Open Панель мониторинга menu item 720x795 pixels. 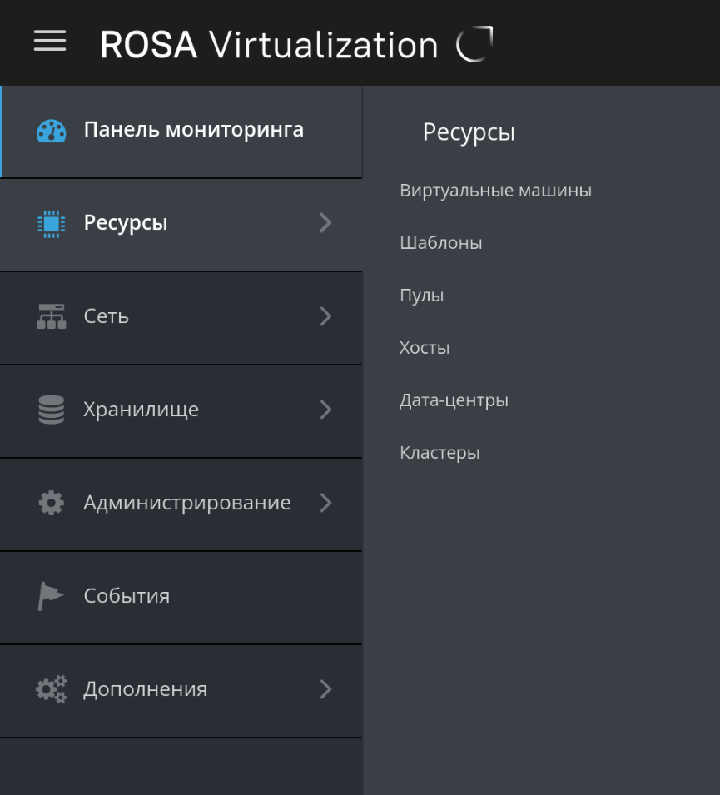tap(193, 130)
